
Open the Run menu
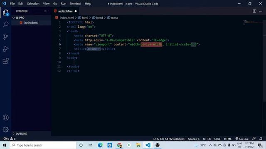coord(63,4)
